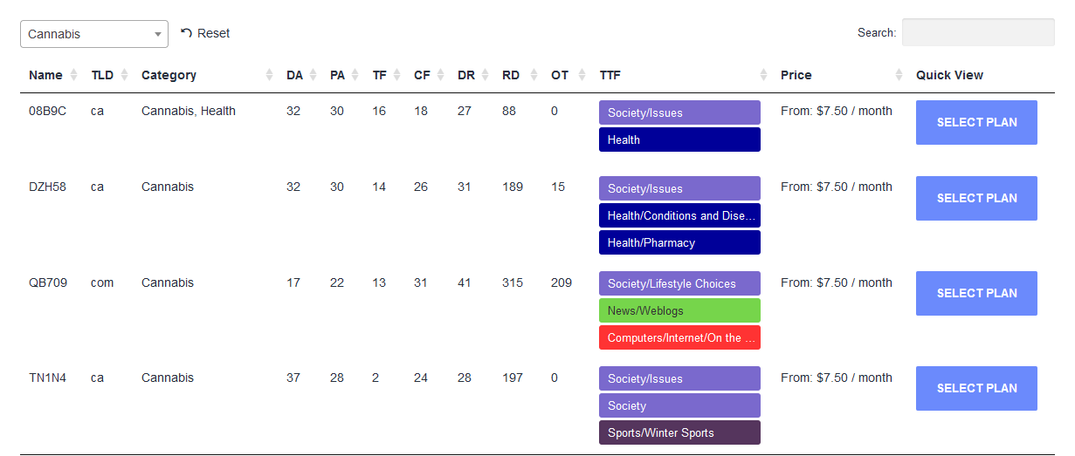This screenshot has width=1075, height=456.
Task: Select plan for domain QB709
Action: [976, 293]
